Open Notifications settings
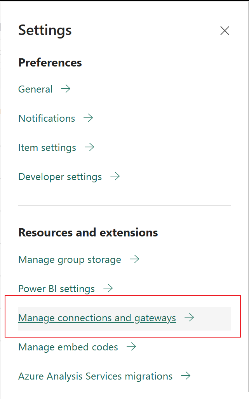The image size is (249, 399). coord(47,118)
